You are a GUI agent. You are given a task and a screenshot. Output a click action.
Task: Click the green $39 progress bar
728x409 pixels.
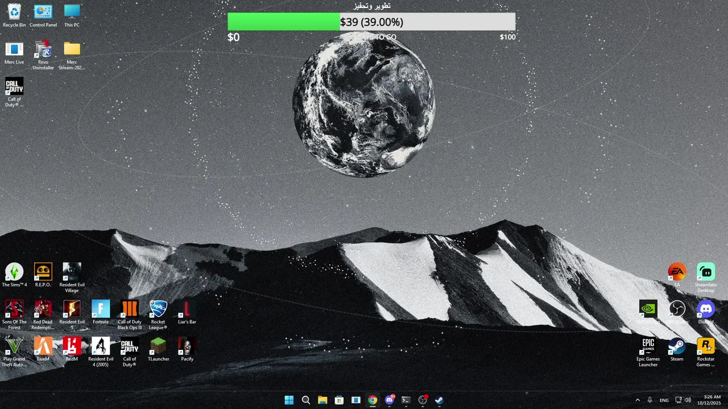coord(284,22)
